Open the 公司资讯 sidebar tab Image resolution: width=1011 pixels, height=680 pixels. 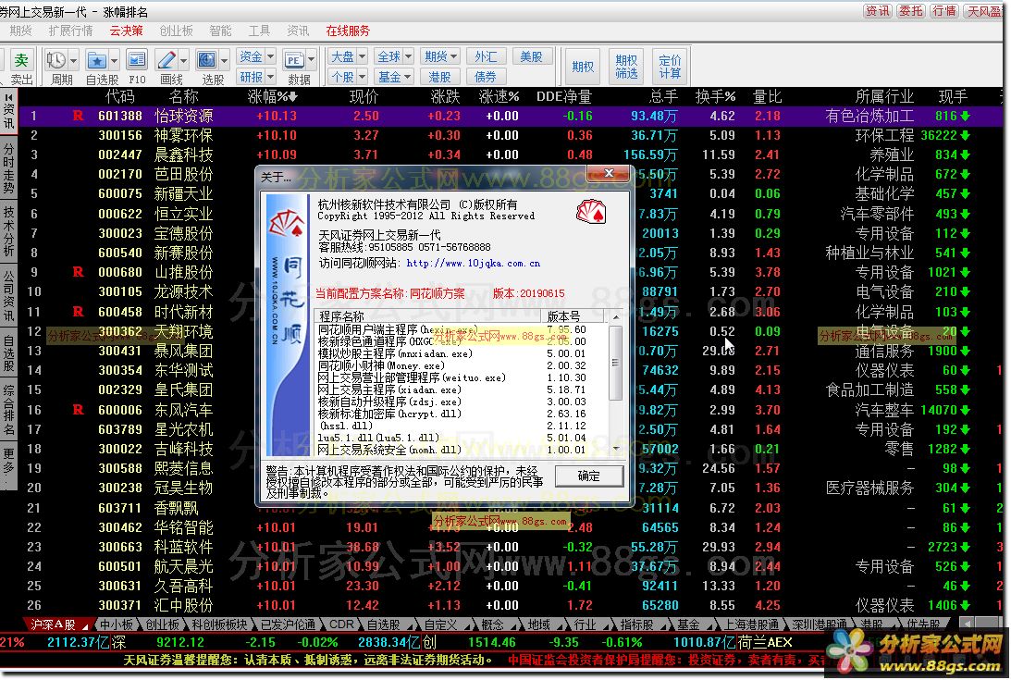click(x=8, y=295)
